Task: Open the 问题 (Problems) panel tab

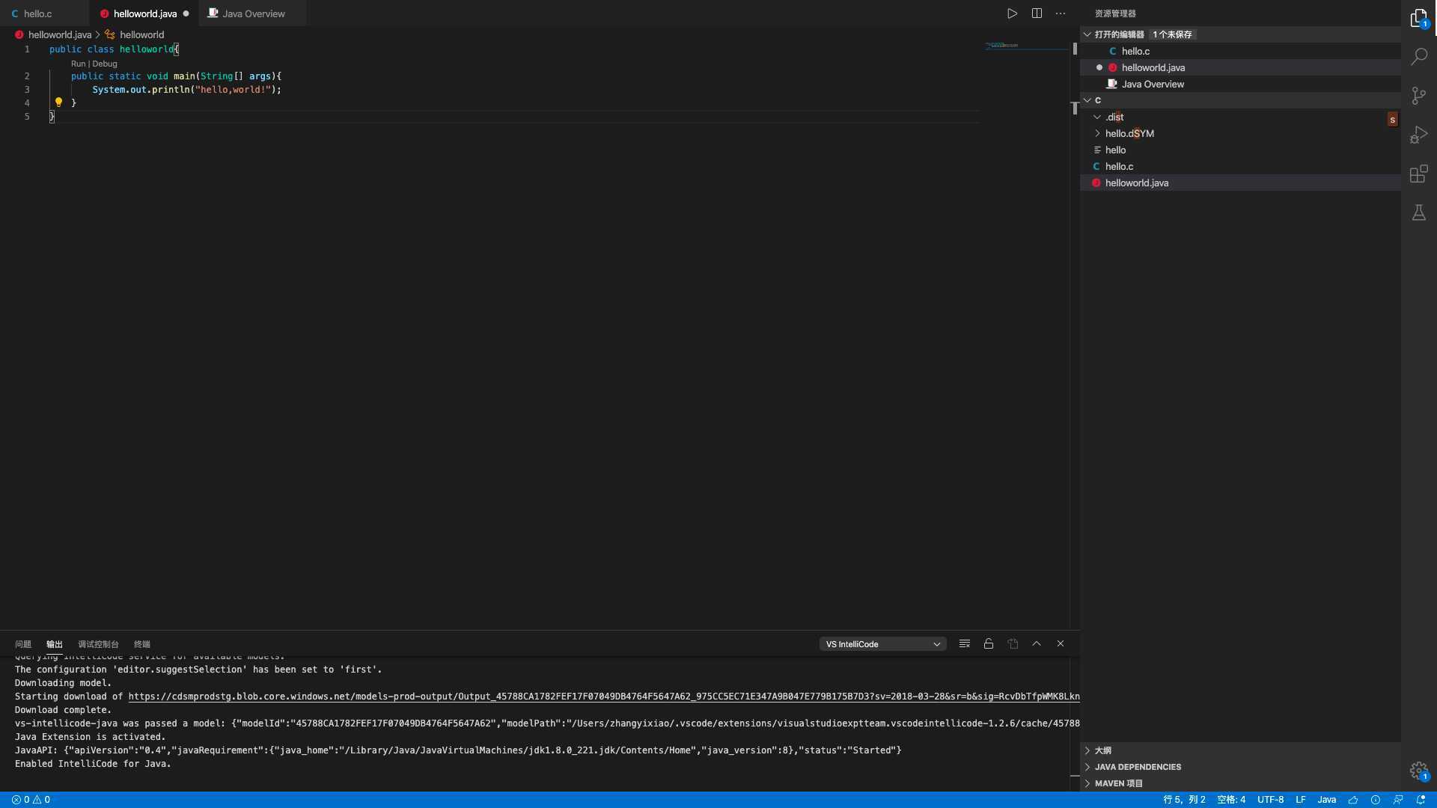Action: tap(23, 644)
